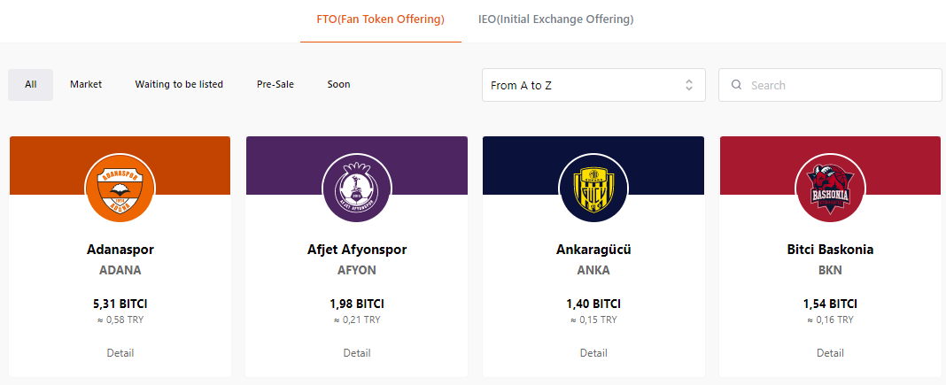946x385 pixels.
Task: Click the sort dropdown up-down arrows
Action: click(689, 85)
